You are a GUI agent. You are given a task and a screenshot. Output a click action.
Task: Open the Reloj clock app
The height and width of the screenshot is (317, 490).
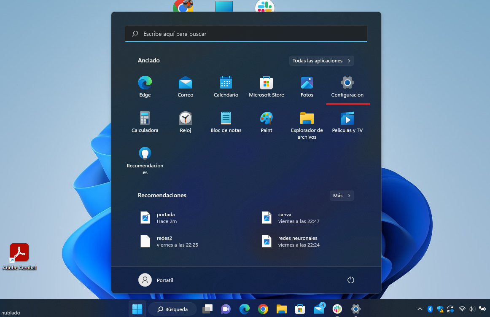pos(185,122)
